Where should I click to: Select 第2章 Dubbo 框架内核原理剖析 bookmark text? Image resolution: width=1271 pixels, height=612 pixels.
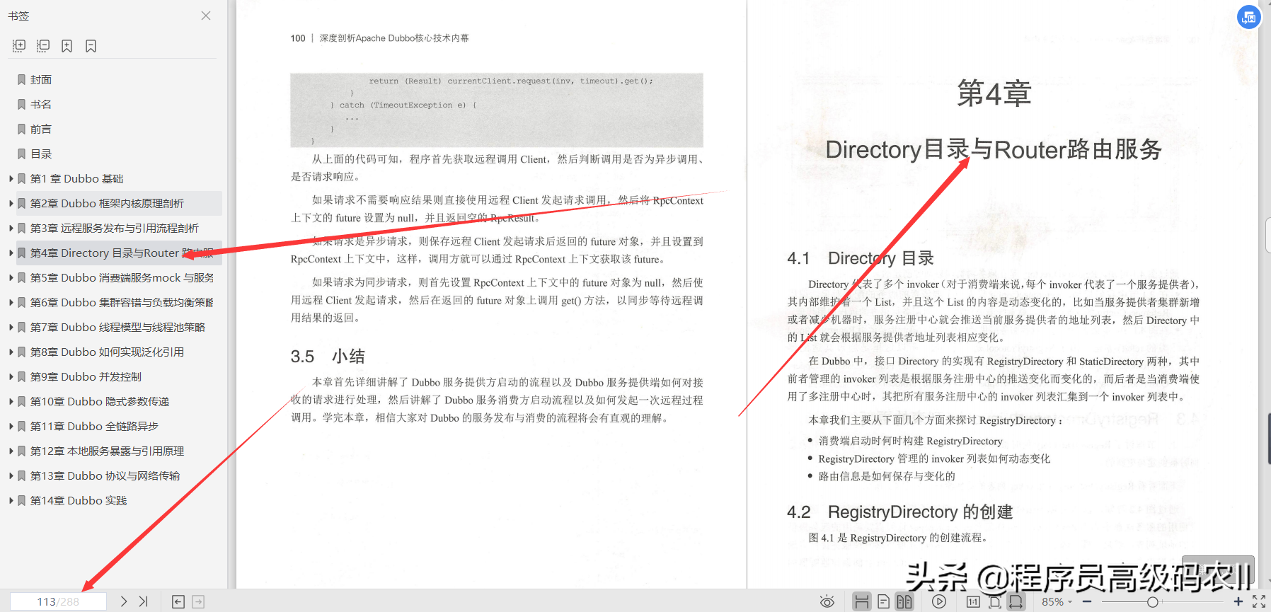click(107, 204)
